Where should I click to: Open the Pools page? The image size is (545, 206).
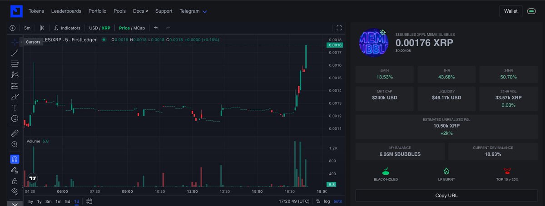tap(120, 11)
